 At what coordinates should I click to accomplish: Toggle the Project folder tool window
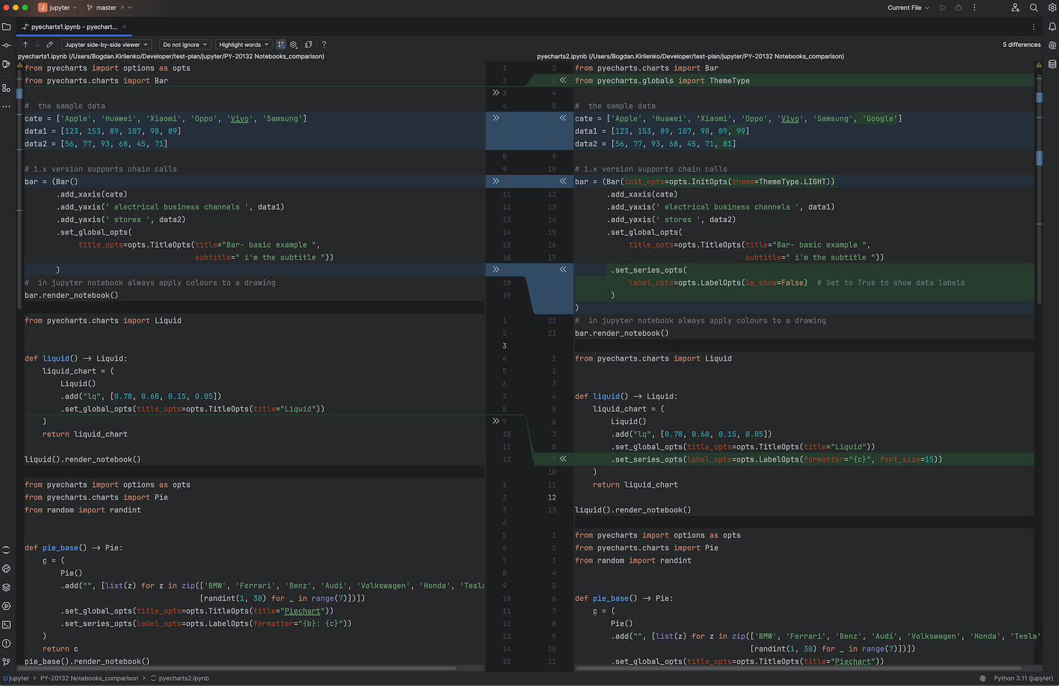[7, 27]
